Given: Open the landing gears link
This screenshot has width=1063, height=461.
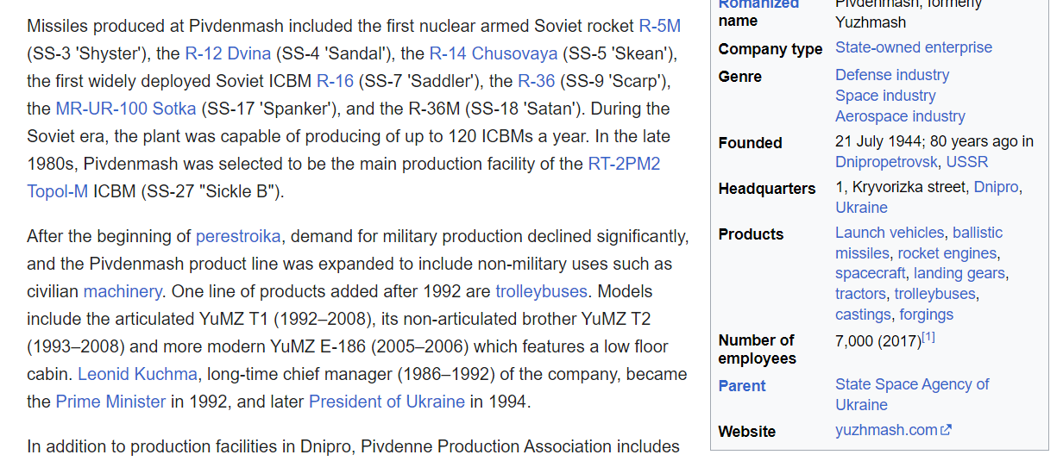Looking at the screenshot, I should [959, 273].
